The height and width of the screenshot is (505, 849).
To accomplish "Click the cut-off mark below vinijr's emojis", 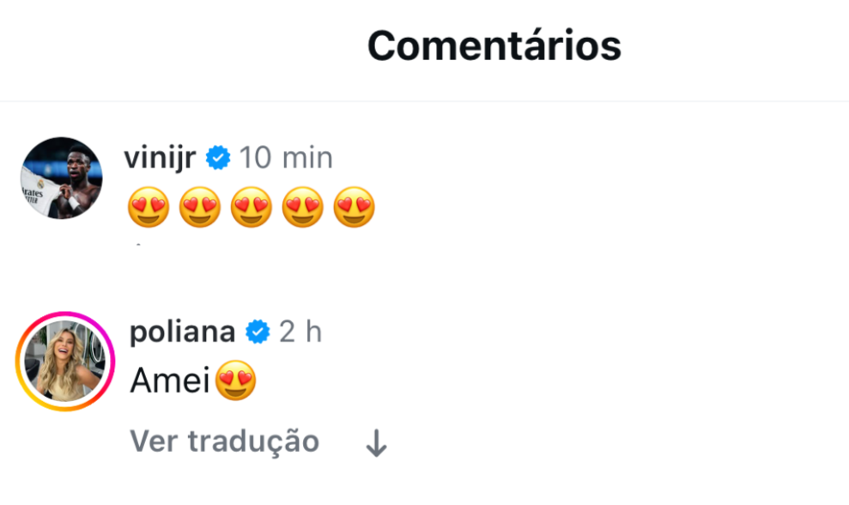I will [137, 245].
